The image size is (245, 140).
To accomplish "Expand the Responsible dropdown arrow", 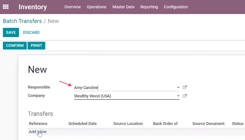I will [178, 88].
